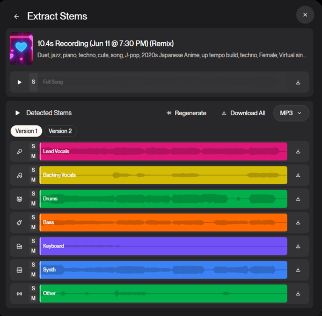The height and width of the screenshot is (316, 322).
Task: Download the Backing Vocals stem
Action: (298, 175)
